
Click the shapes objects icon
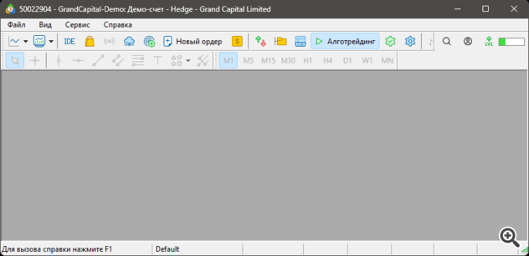click(x=176, y=61)
